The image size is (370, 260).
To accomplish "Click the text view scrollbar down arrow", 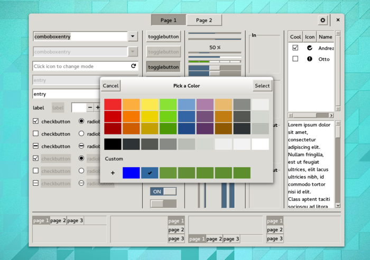I will click(x=338, y=206).
